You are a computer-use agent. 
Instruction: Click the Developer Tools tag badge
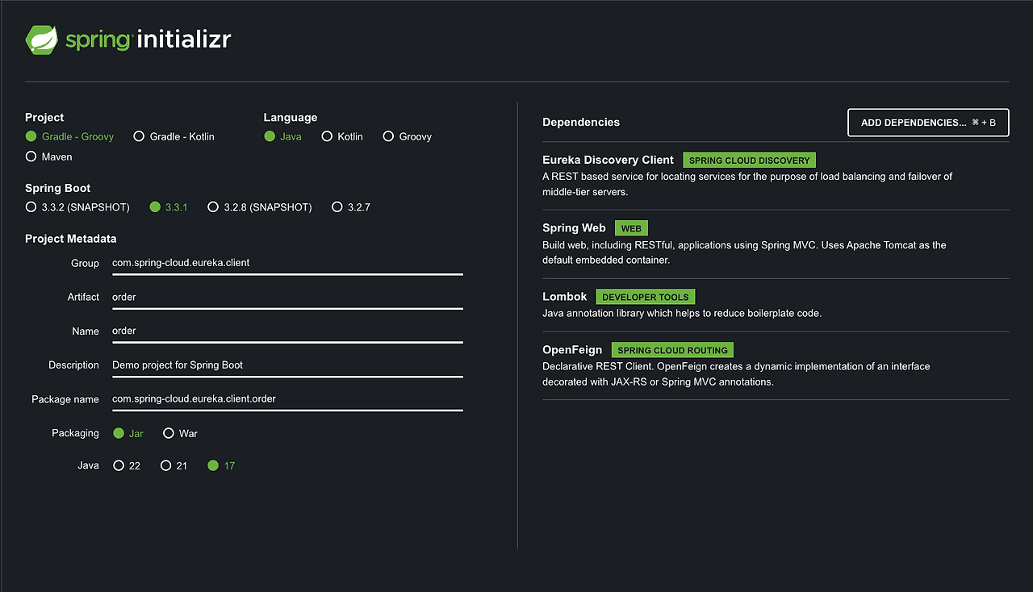tap(646, 297)
